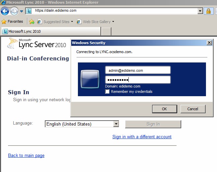Image resolution: width=217 pixels, height=172 pixels.
Task: Click Add to Favorites bar icon
Action: tap(32, 22)
